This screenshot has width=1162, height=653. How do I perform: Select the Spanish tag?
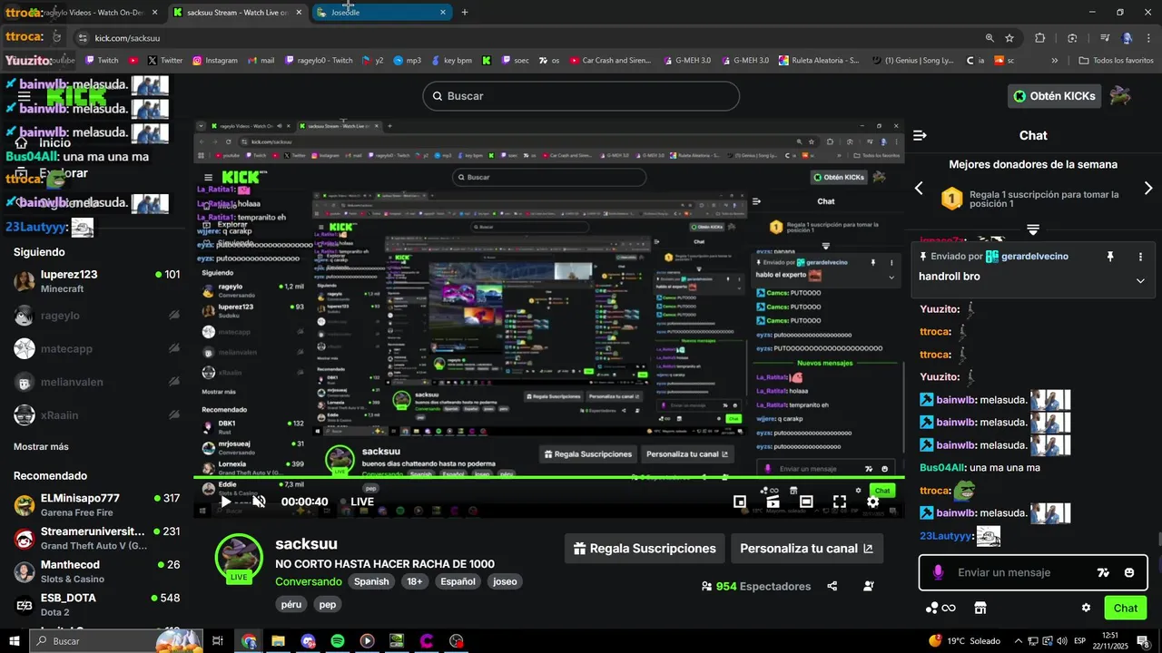[x=371, y=581]
